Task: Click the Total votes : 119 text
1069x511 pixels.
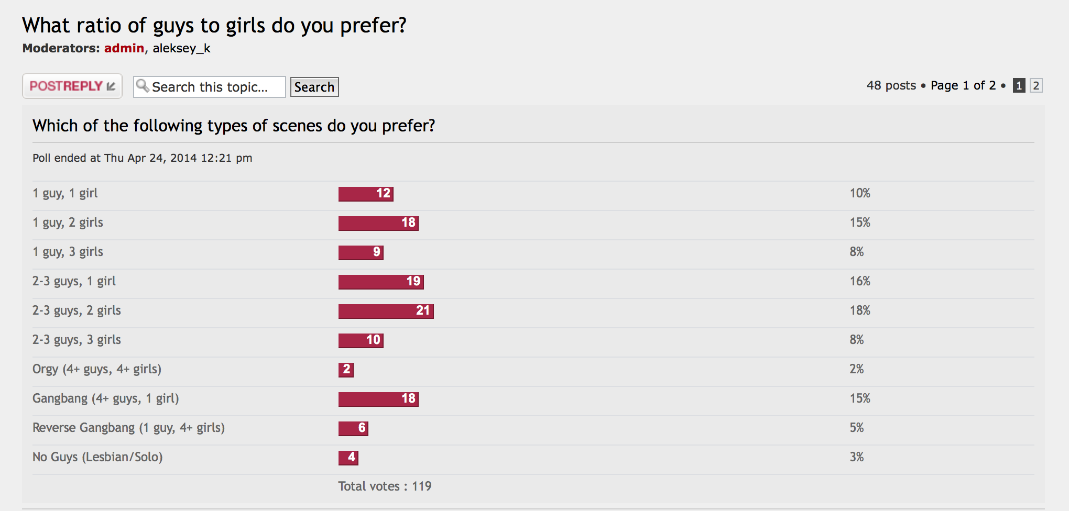Action: (x=385, y=486)
